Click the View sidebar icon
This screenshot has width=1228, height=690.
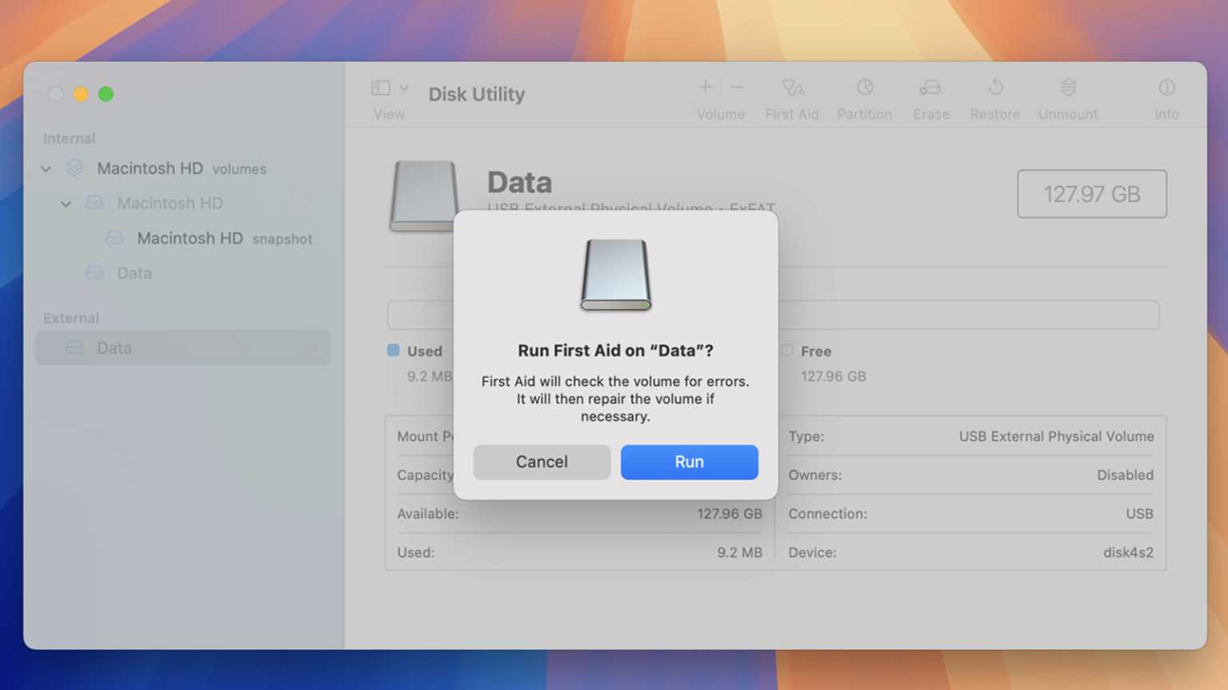(x=381, y=87)
